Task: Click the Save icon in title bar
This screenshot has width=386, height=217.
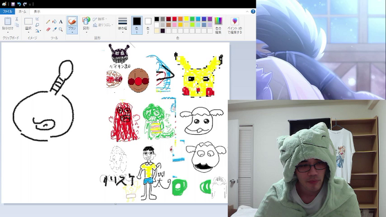Action: 13,4
